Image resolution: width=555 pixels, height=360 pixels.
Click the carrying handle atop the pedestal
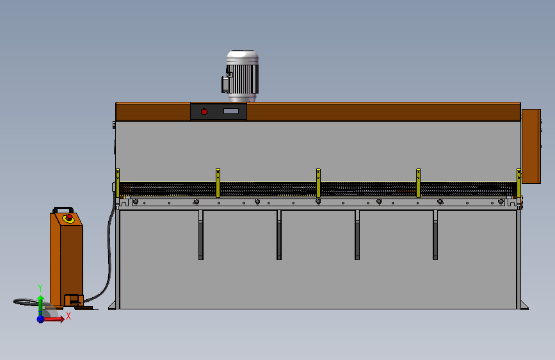point(63,209)
